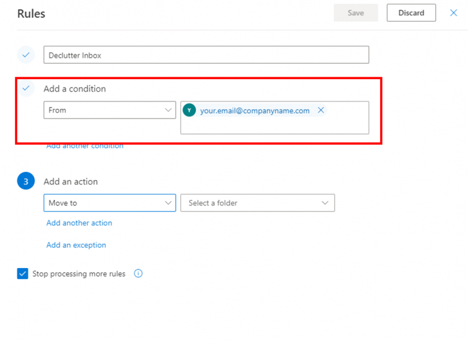Click the Stop processing more rules label
Image resolution: width=468 pixels, height=341 pixels.
tap(79, 274)
